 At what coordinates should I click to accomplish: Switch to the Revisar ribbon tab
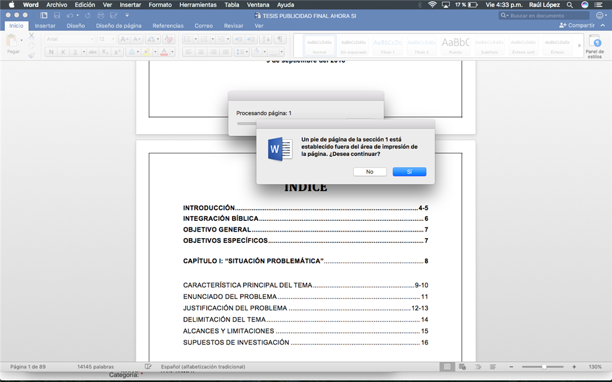[x=234, y=26]
